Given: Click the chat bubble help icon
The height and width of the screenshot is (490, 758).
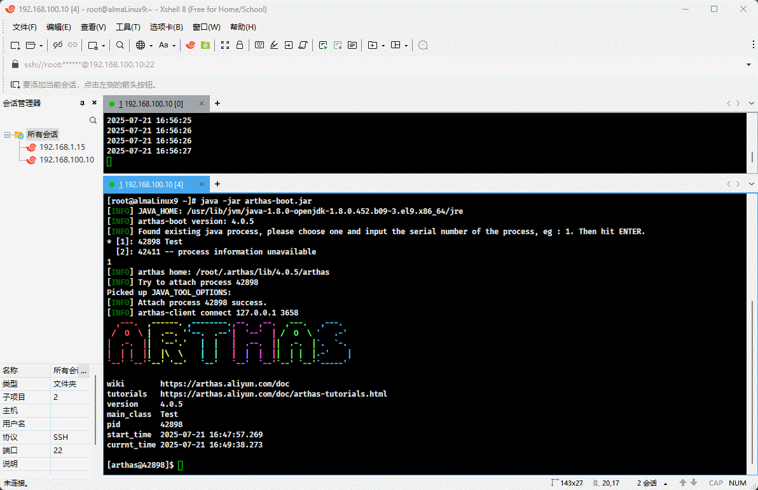Looking at the screenshot, I should tap(423, 45).
